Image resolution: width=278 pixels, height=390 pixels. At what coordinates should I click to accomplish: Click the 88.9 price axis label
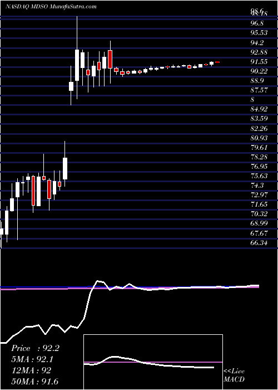(x=257, y=81)
